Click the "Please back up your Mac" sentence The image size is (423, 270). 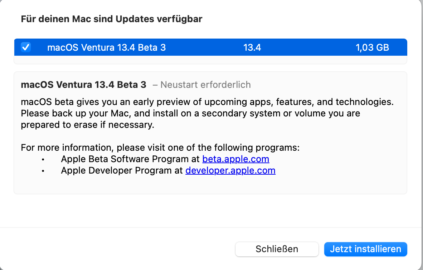190,114
